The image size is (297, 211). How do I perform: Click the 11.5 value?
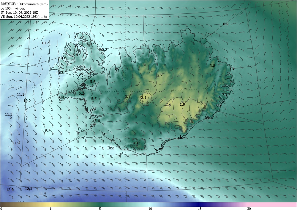42,194
